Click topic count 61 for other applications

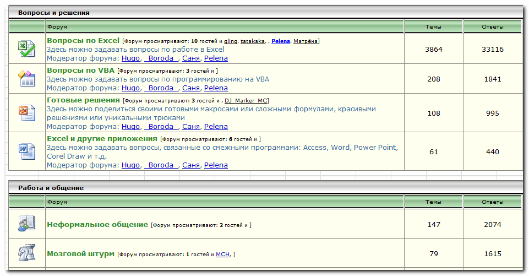434,151
